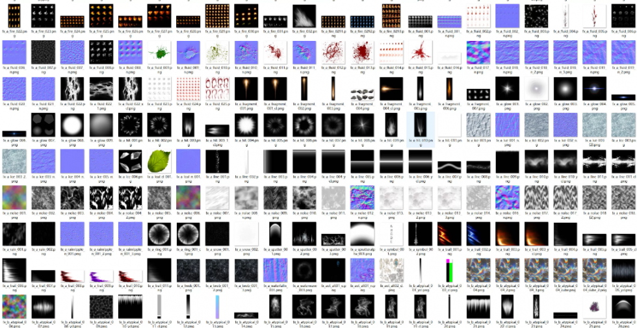
Task: Select the fx_a_fluid_024.png red dots thumbnail
Action: pyautogui.click(x=188, y=88)
